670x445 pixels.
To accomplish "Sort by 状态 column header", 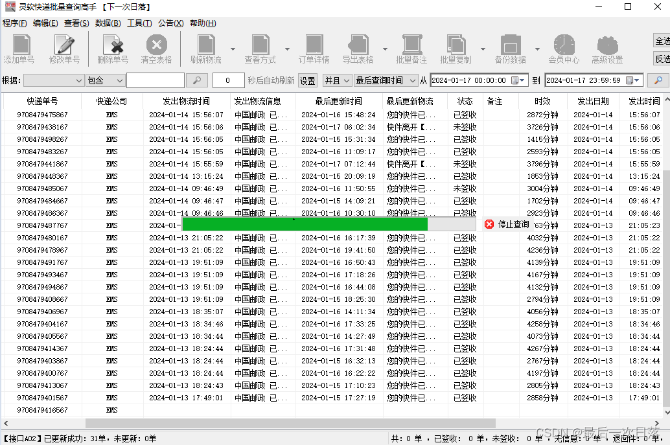I will click(x=465, y=101).
